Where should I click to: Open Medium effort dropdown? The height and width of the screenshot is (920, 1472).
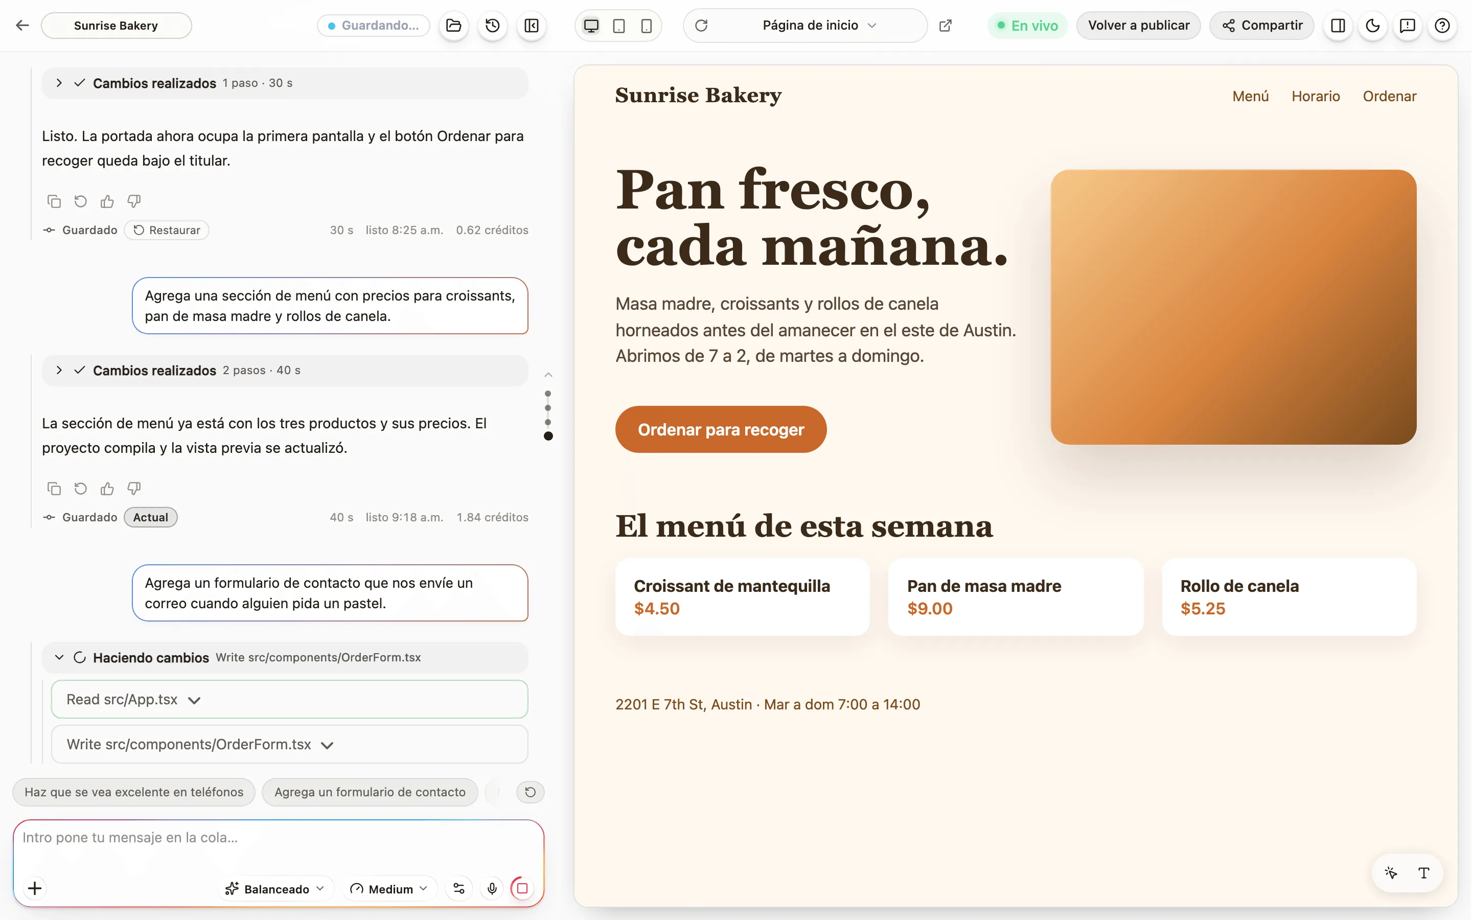(388, 888)
